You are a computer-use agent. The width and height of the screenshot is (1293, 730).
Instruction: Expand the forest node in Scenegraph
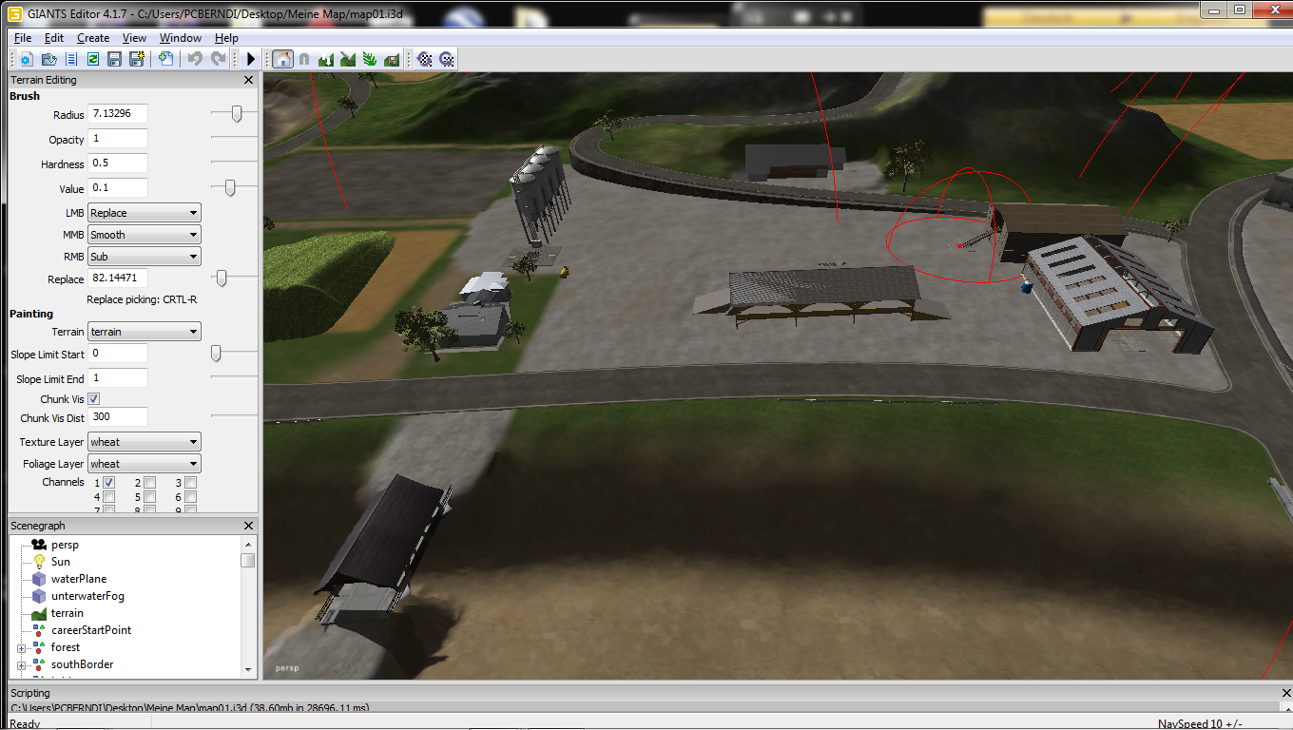click(x=21, y=648)
